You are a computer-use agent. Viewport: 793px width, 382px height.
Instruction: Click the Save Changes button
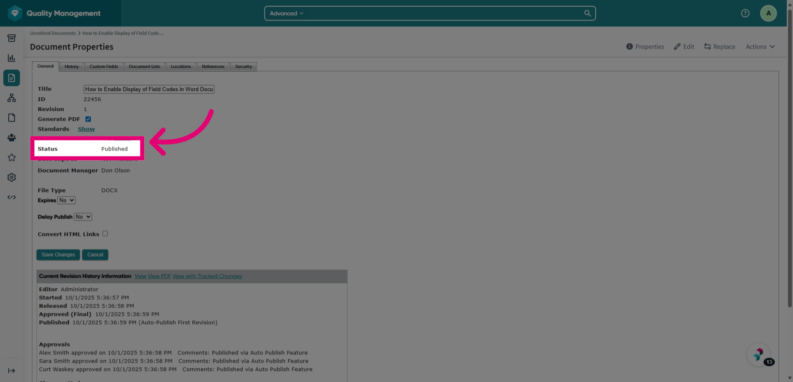[x=58, y=255]
